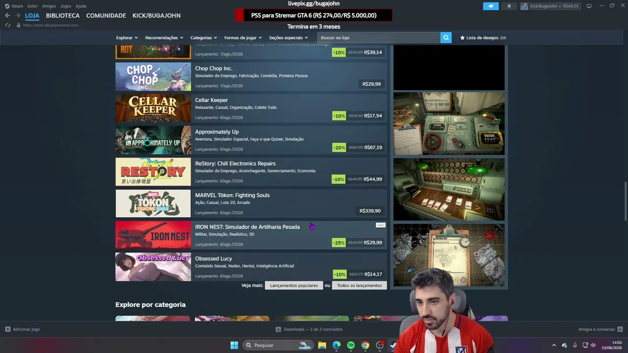The width and height of the screenshot is (628, 353).
Task: Open the Exibir menu
Action: (x=32, y=6)
